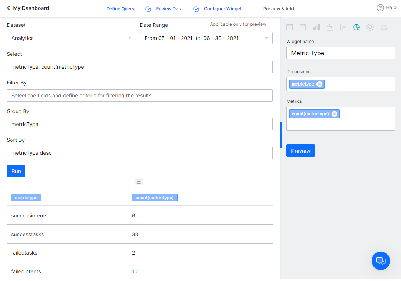Select the pie chart widget type

[x=357, y=27]
